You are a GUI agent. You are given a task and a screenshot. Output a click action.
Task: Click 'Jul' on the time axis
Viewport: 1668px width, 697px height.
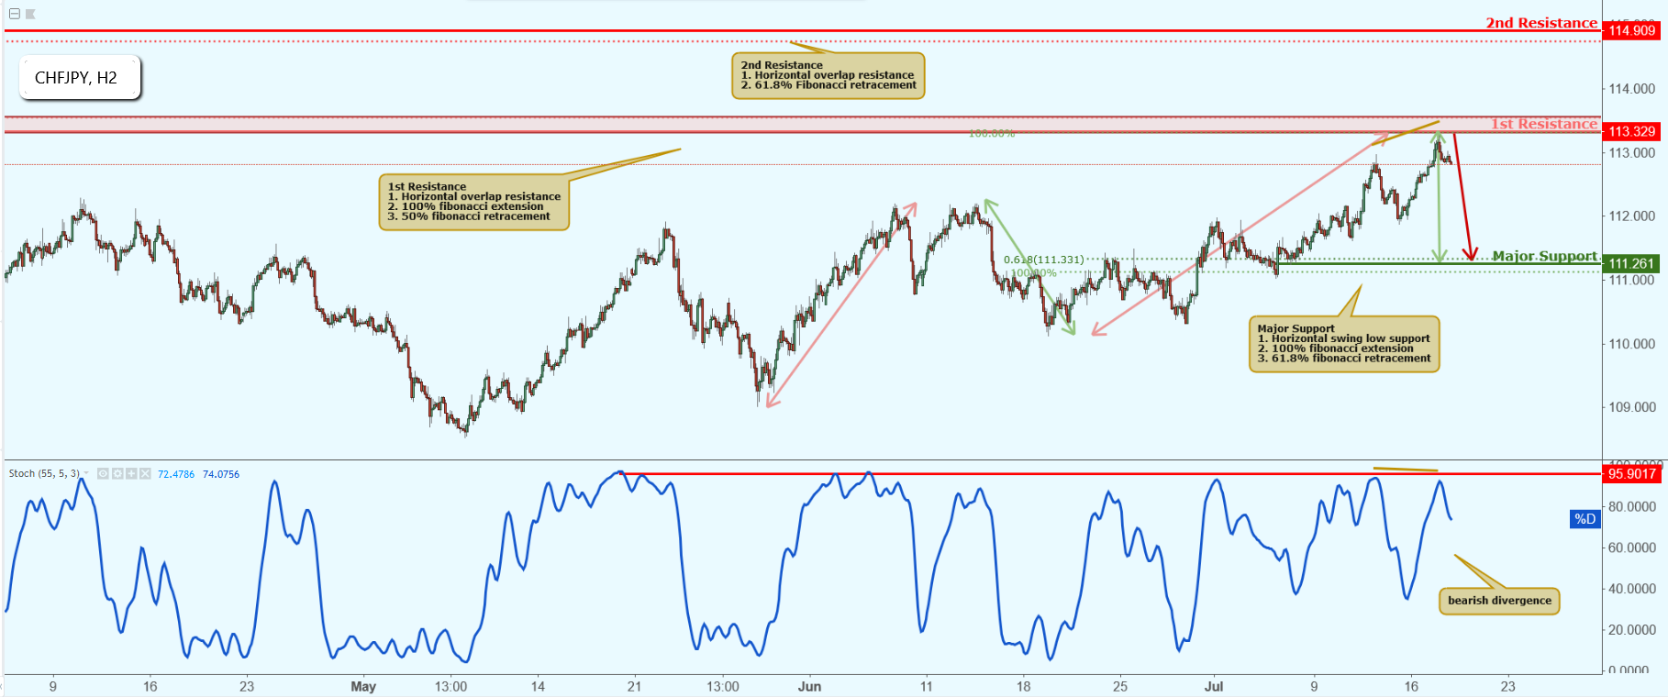pos(1214,686)
